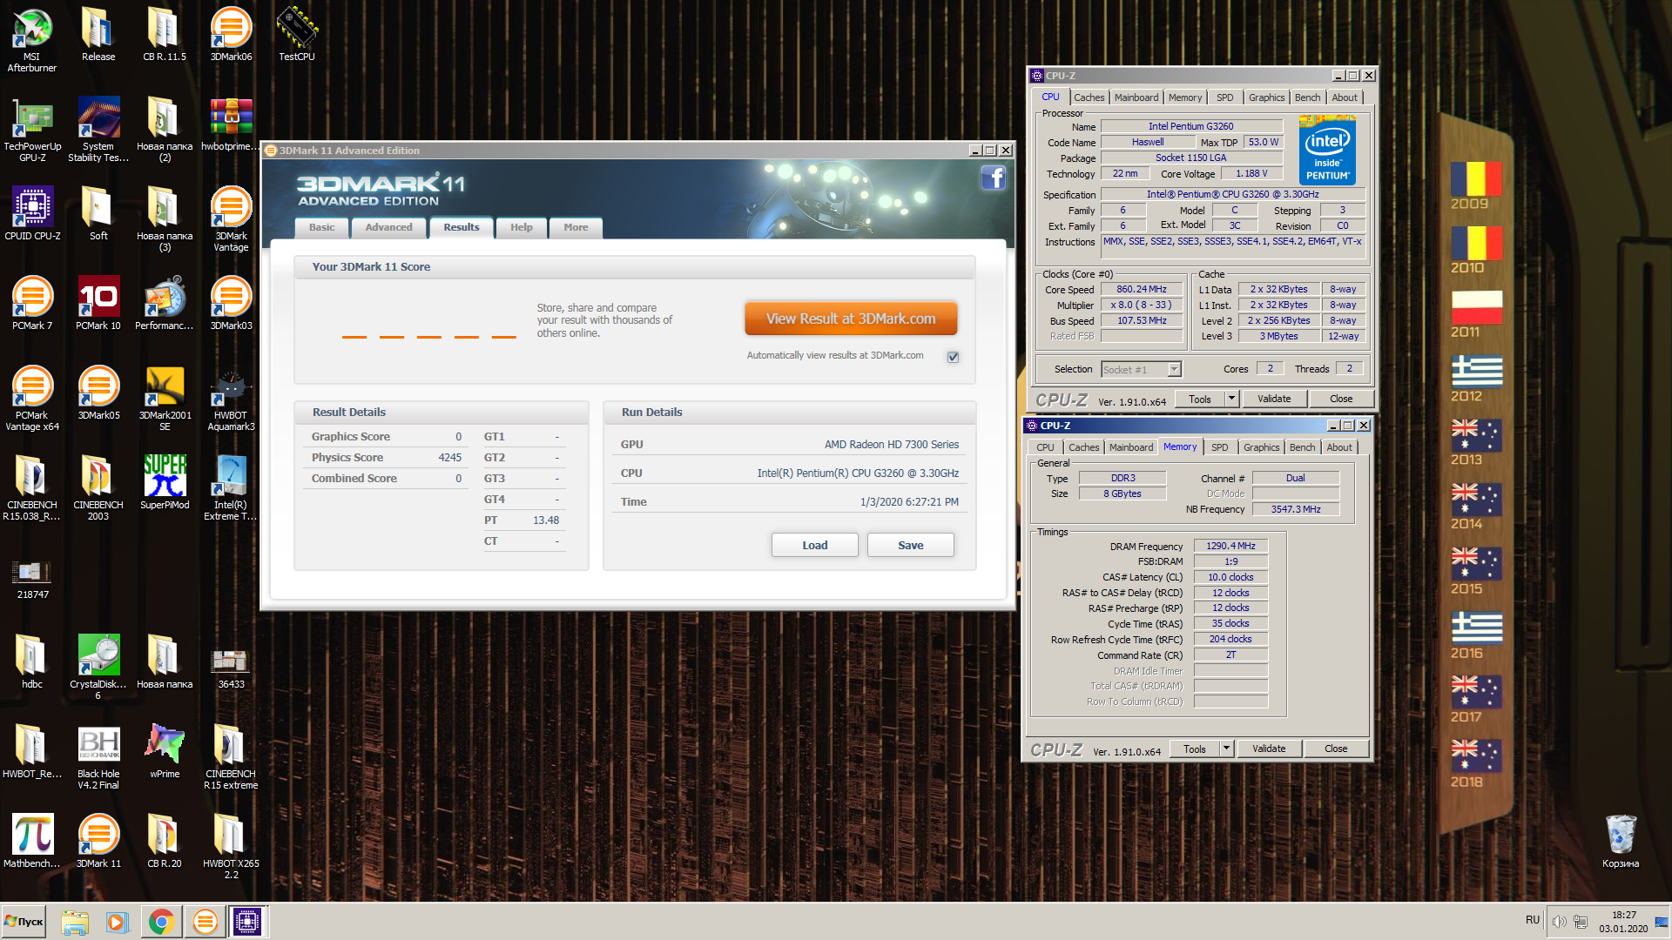
Task: Click DRAM Frequency value 1290.4 MHz
Action: (1230, 546)
